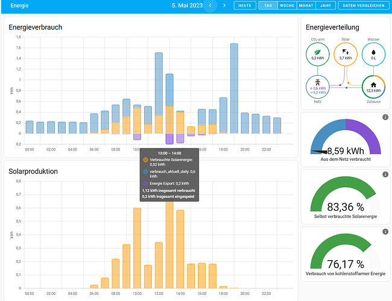Viewport: 392px width, 301px height.
Task: Click the 9,2 kWh grid import value
Action: 318,93
